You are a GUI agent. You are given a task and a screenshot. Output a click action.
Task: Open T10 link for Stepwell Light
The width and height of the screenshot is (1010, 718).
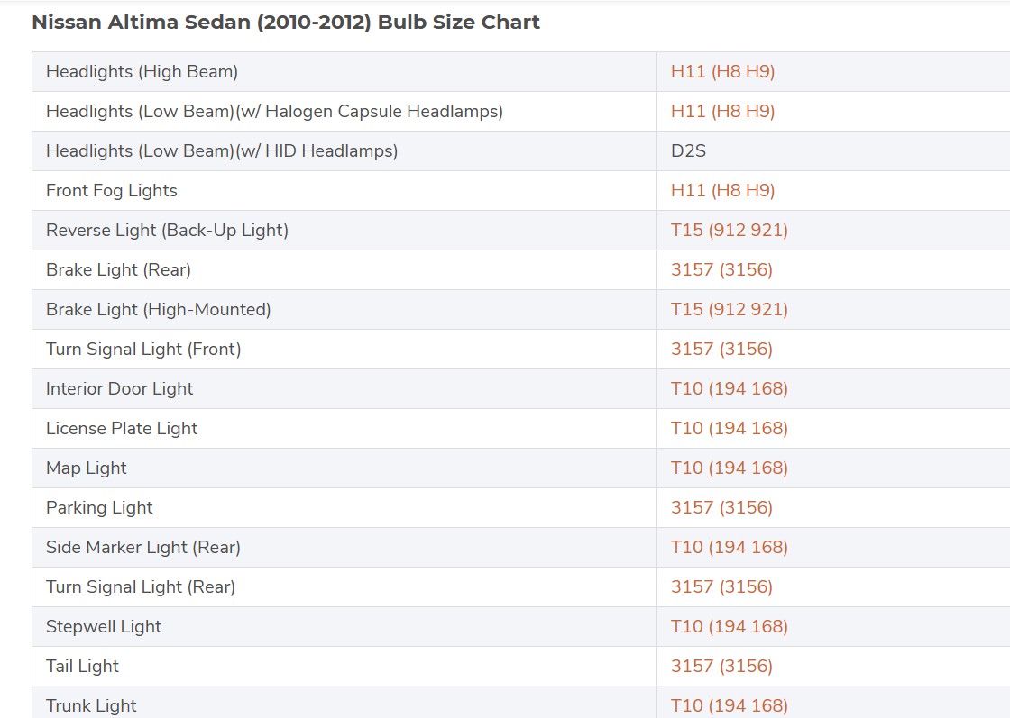click(x=729, y=627)
